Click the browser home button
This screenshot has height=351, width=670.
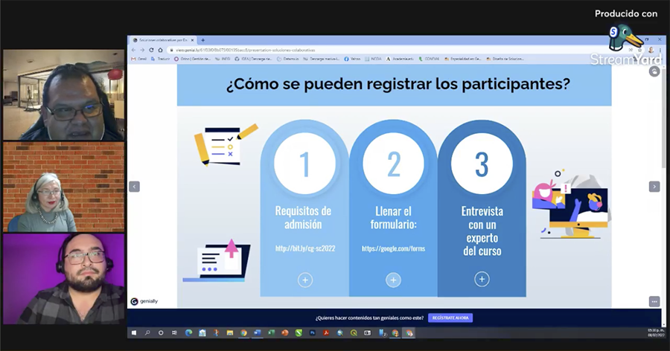(160, 50)
